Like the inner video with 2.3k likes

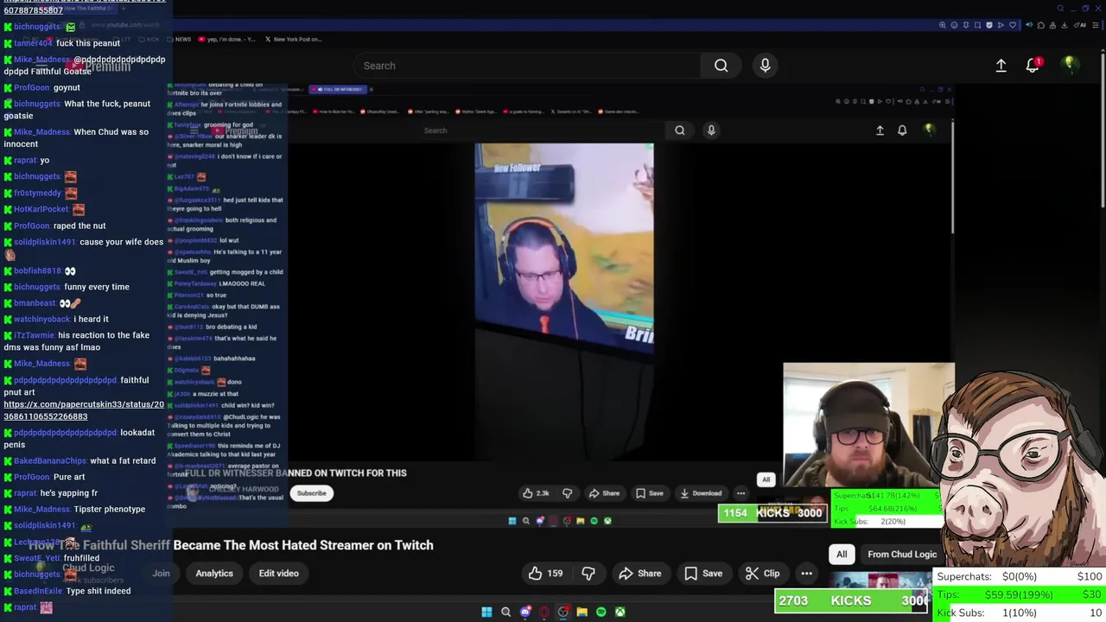click(536, 493)
